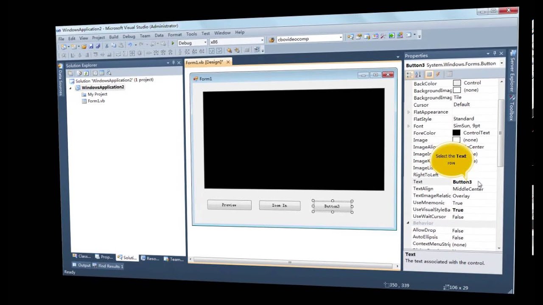Click the UseVisualStyleBackColor True value

coord(458,210)
